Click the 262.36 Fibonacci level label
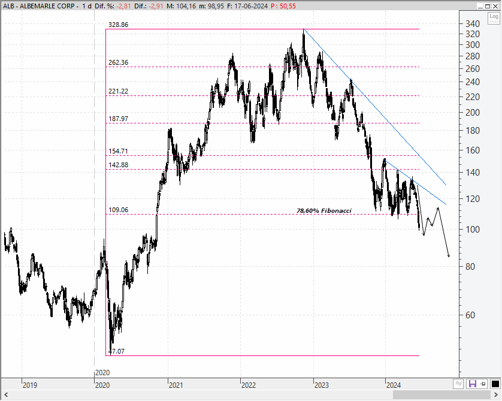The image size is (502, 401). pos(118,62)
